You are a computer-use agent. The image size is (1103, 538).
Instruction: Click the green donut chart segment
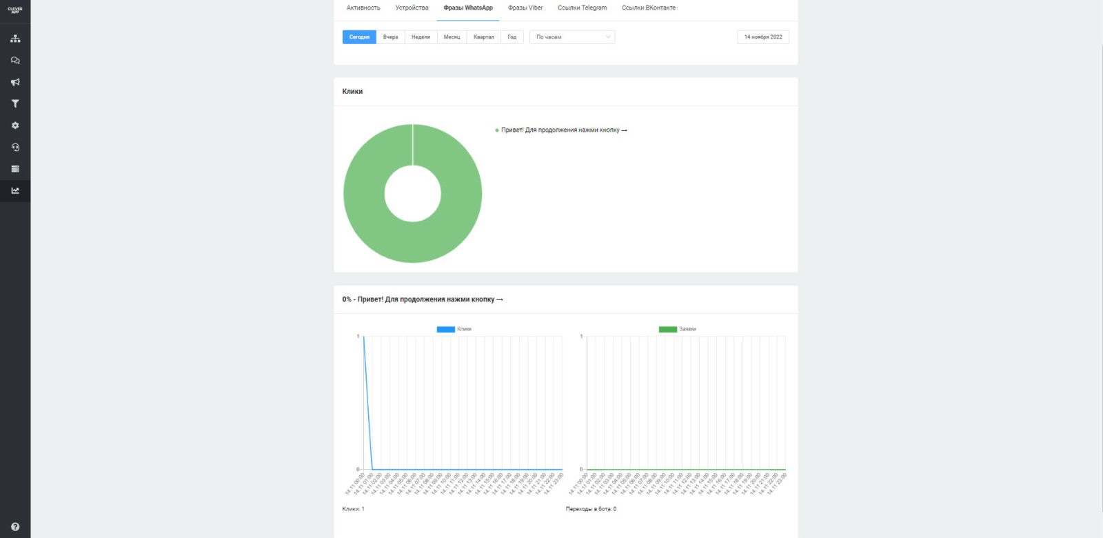click(365, 207)
